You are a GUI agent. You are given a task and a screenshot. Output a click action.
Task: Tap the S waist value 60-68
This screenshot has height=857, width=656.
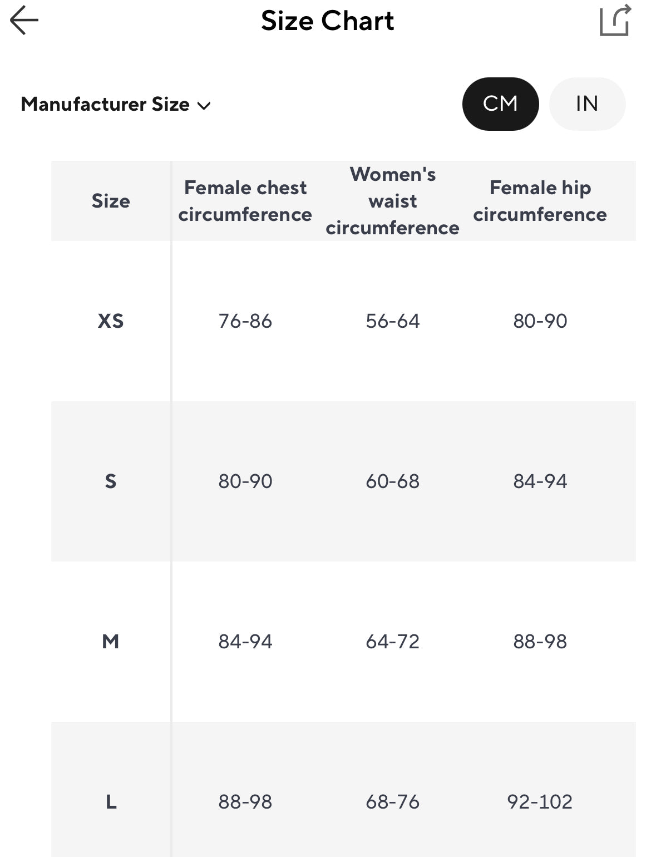click(x=392, y=481)
